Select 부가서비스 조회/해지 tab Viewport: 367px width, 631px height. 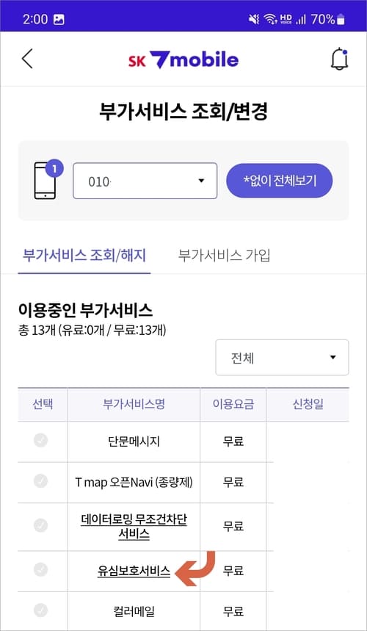coord(84,255)
